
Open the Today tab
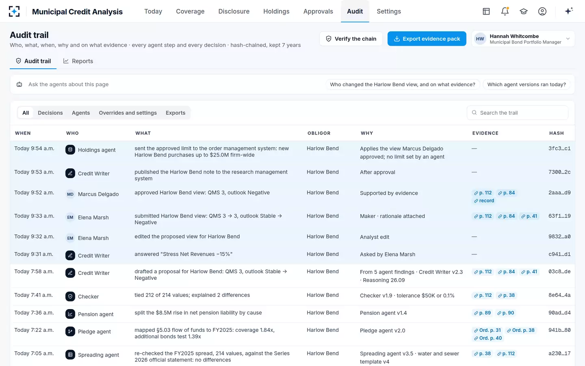click(x=153, y=11)
